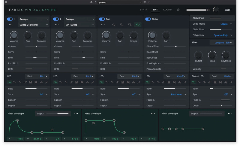240x146 pixels.
Task: Open Pitch Envelope three-dots menu
Action: click(230, 114)
